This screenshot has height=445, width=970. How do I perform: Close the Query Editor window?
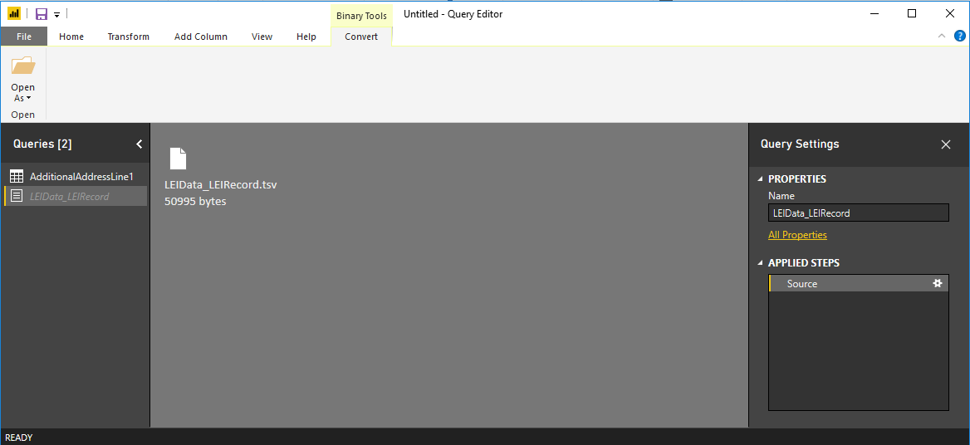[x=950, y=13]
